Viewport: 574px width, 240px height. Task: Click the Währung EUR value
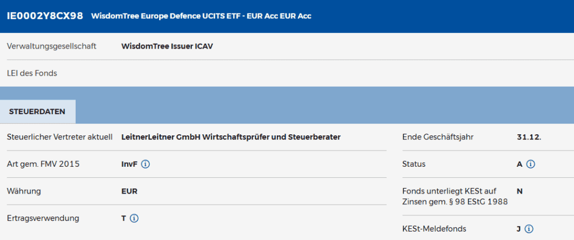[x=129, y=191]
